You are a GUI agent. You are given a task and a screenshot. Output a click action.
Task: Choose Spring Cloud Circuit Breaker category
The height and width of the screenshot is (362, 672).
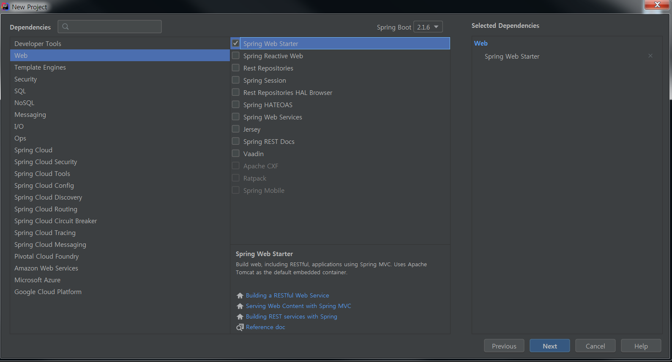(120, 221)
